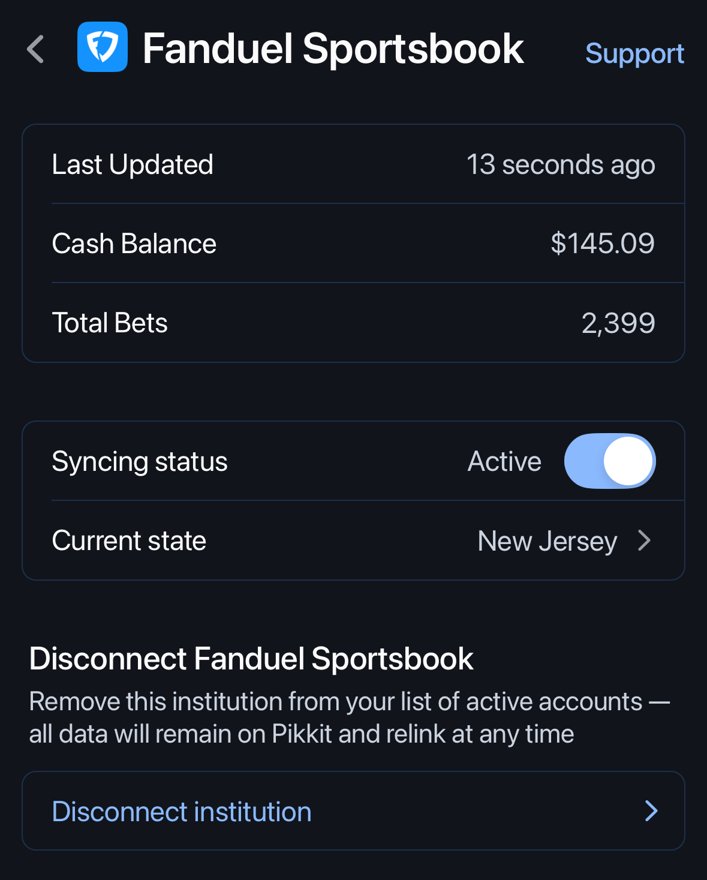This screenshot has height=880, width=707.
Task: Click the 2,399 total bets count
Action: click(x=618, y=323)
